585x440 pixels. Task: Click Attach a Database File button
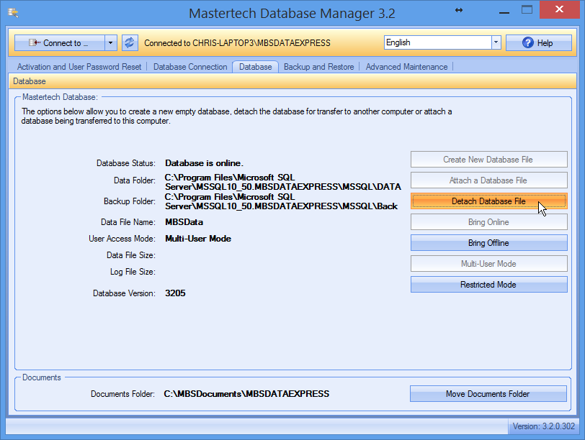point(488,180)
